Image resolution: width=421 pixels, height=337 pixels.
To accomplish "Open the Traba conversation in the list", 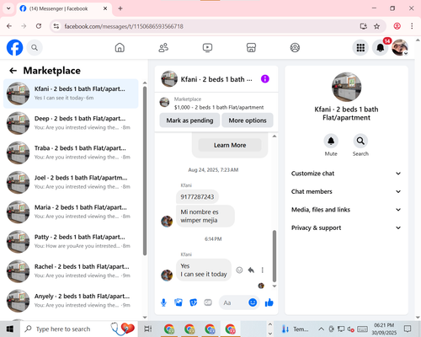I will 71,152.
